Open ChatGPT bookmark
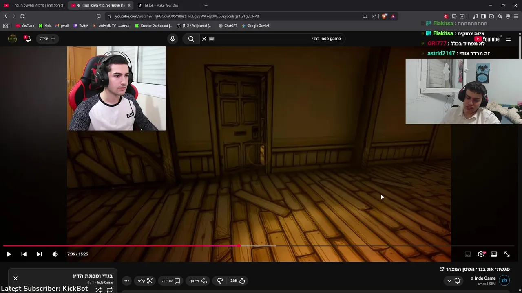 228,26
